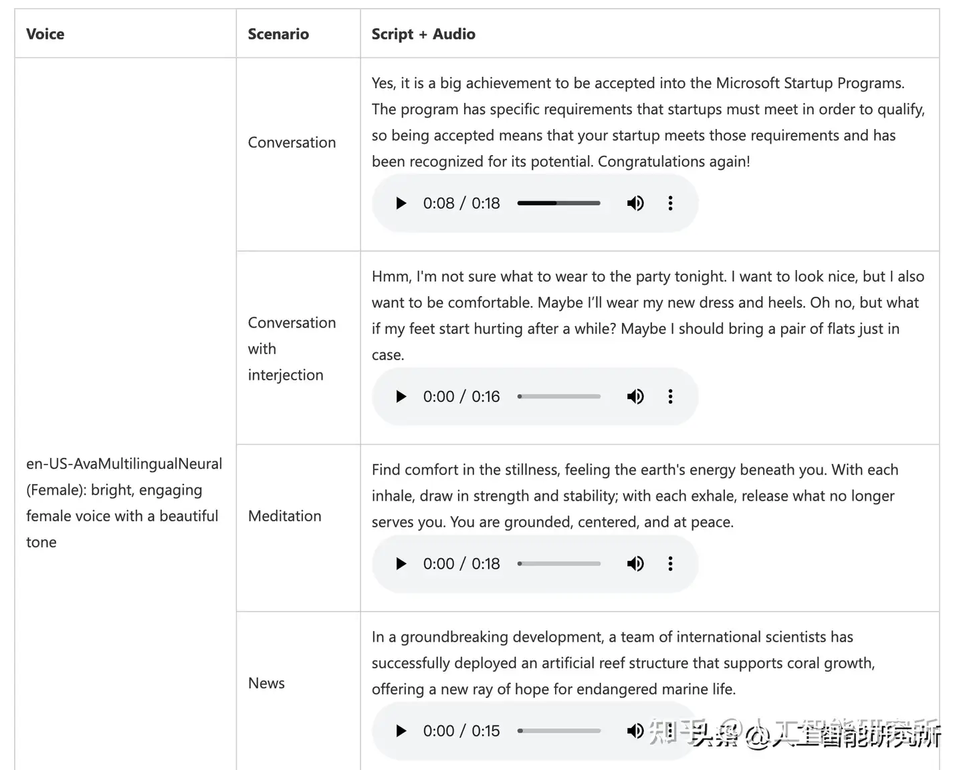
Task: Select the en-US-AvaMultilingualNeural voice description
Action: [x=124, y=503]
